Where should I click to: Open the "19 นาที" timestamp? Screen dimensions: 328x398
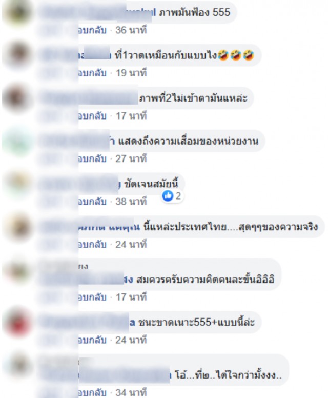[x=131, y=73]
